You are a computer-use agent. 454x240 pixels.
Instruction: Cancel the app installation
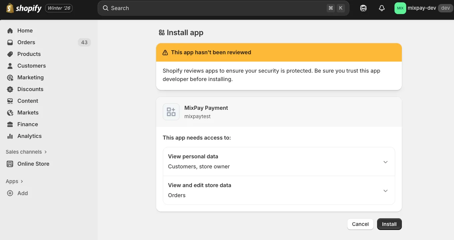click(x=360, y=224)
